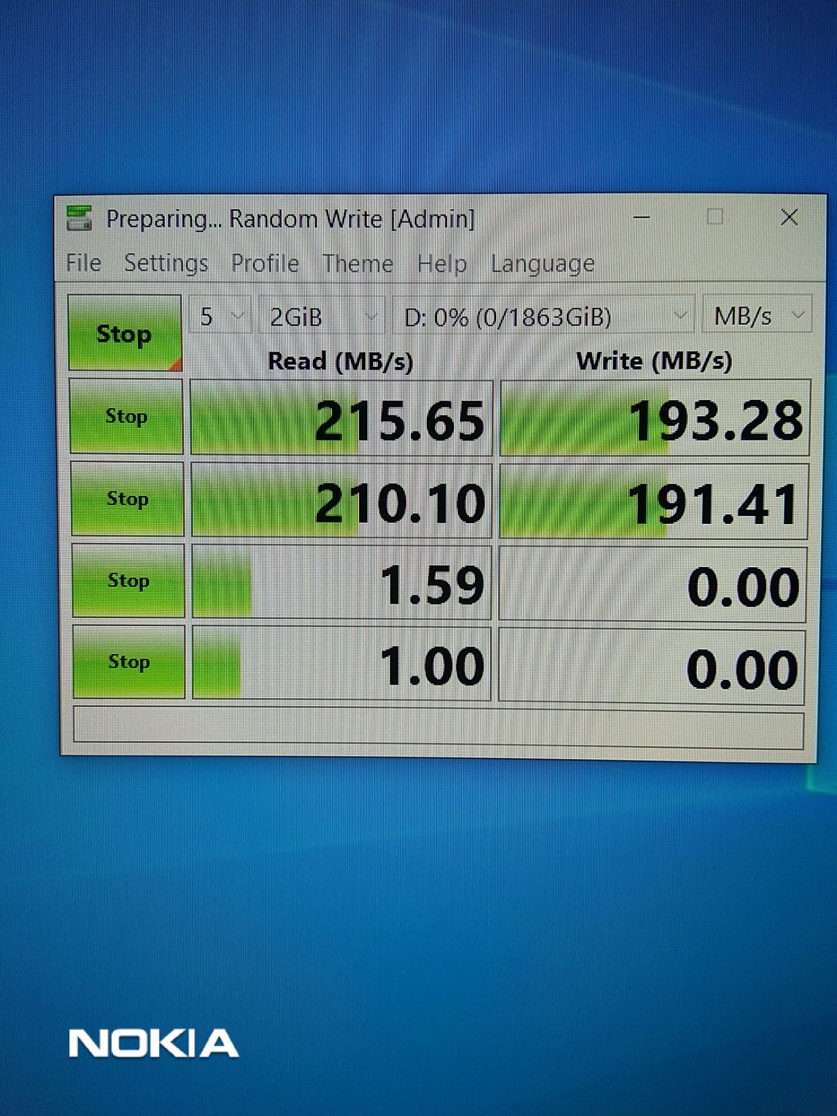837x1116 pixels.
Task: Open the Help menu
Action: click(x=442, y=264)
